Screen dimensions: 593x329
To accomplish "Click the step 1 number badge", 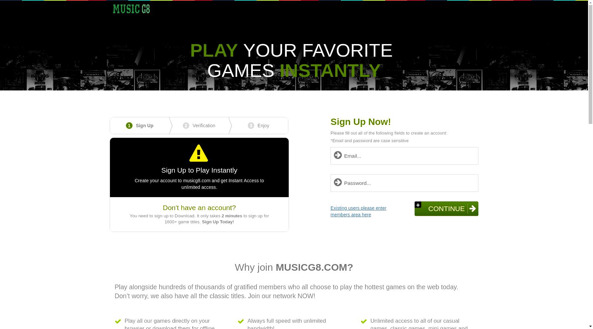I will 129,126.
